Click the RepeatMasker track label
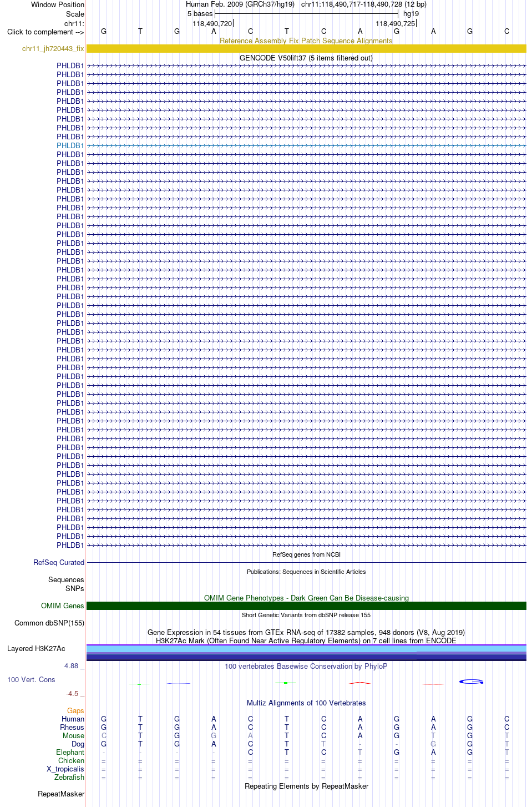This screenshot has height=807, width=527. (x=61, y=794)
